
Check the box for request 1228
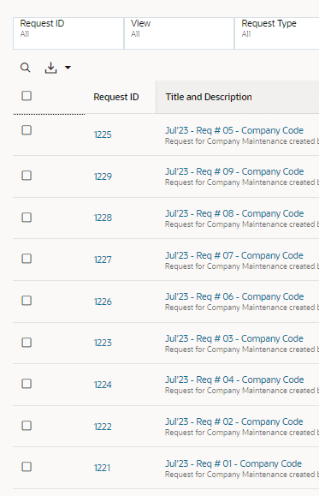tap(27, 218)
